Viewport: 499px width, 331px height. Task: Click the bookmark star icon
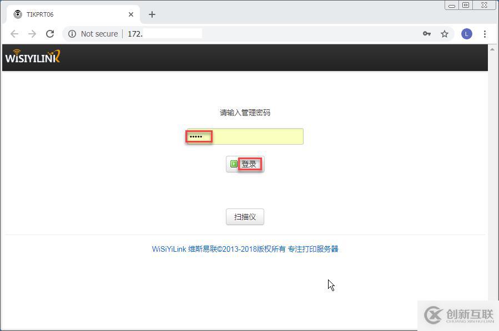445,33
